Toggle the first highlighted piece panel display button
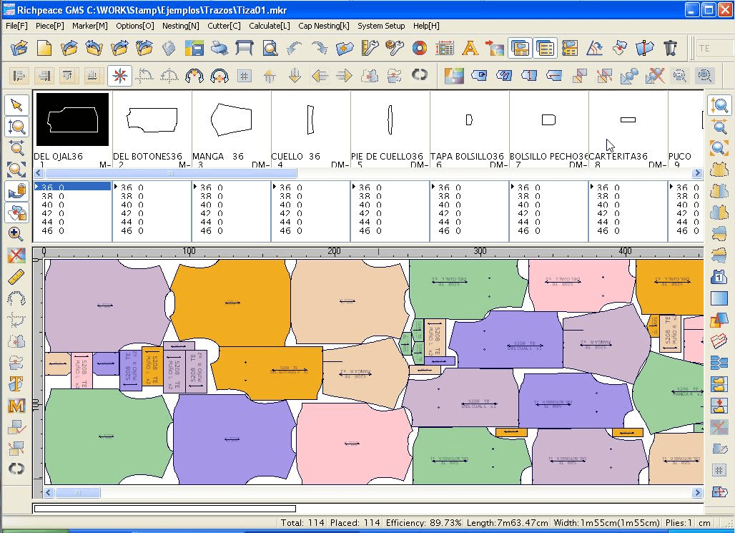This screenshot has height=533, width=735. pos(520,49)
